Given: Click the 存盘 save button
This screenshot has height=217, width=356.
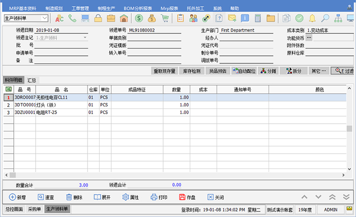Looking at the screenshot, I should [x=188, y=197].
